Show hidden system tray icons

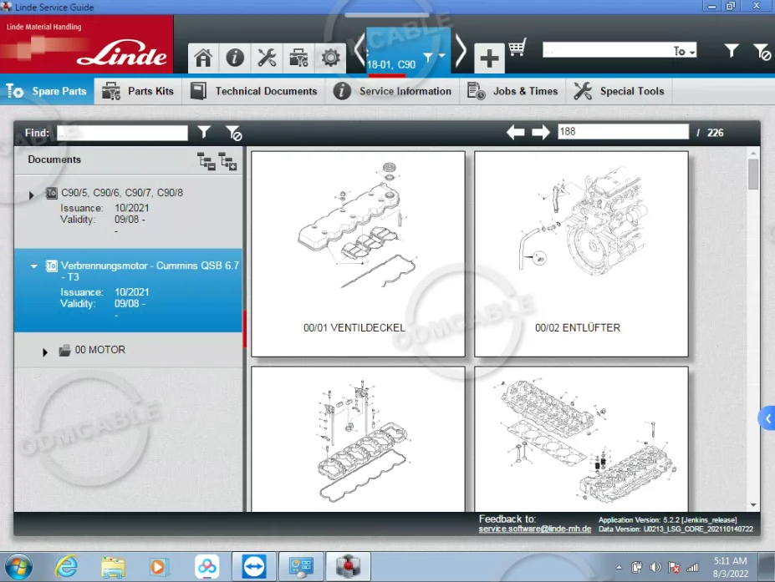coord(619,568)
